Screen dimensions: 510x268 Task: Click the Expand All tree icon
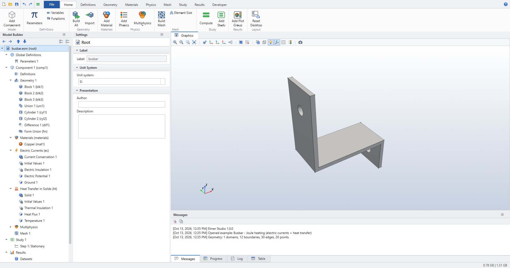point(61,41)
